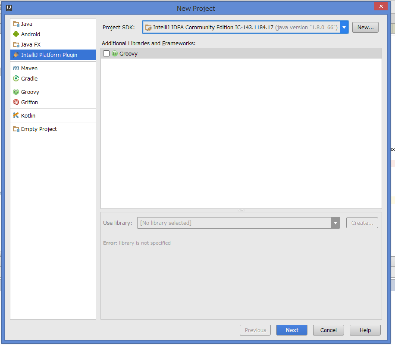This screenshot has height=348, width=395.
Task: Click the Next button
Action: point(292,330)
